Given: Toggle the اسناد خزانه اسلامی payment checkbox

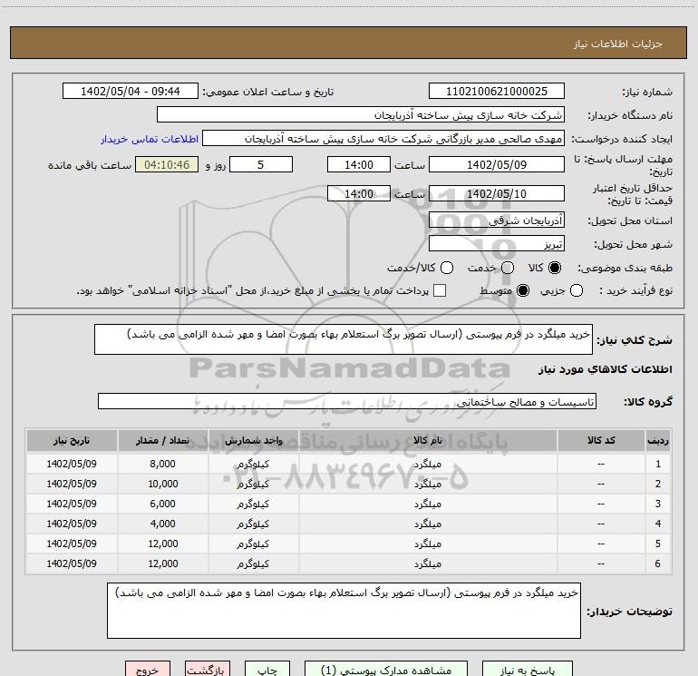Looking at the screenshot, I should click(x=440, y=290).
